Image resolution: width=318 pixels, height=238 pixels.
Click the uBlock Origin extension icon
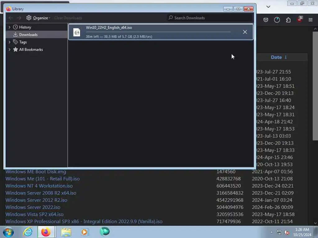point(300,20)
